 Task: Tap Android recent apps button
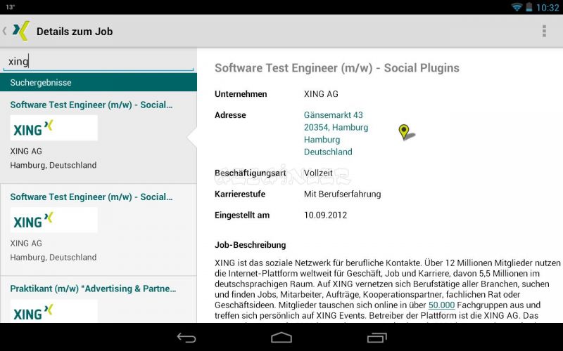(377, 338)
